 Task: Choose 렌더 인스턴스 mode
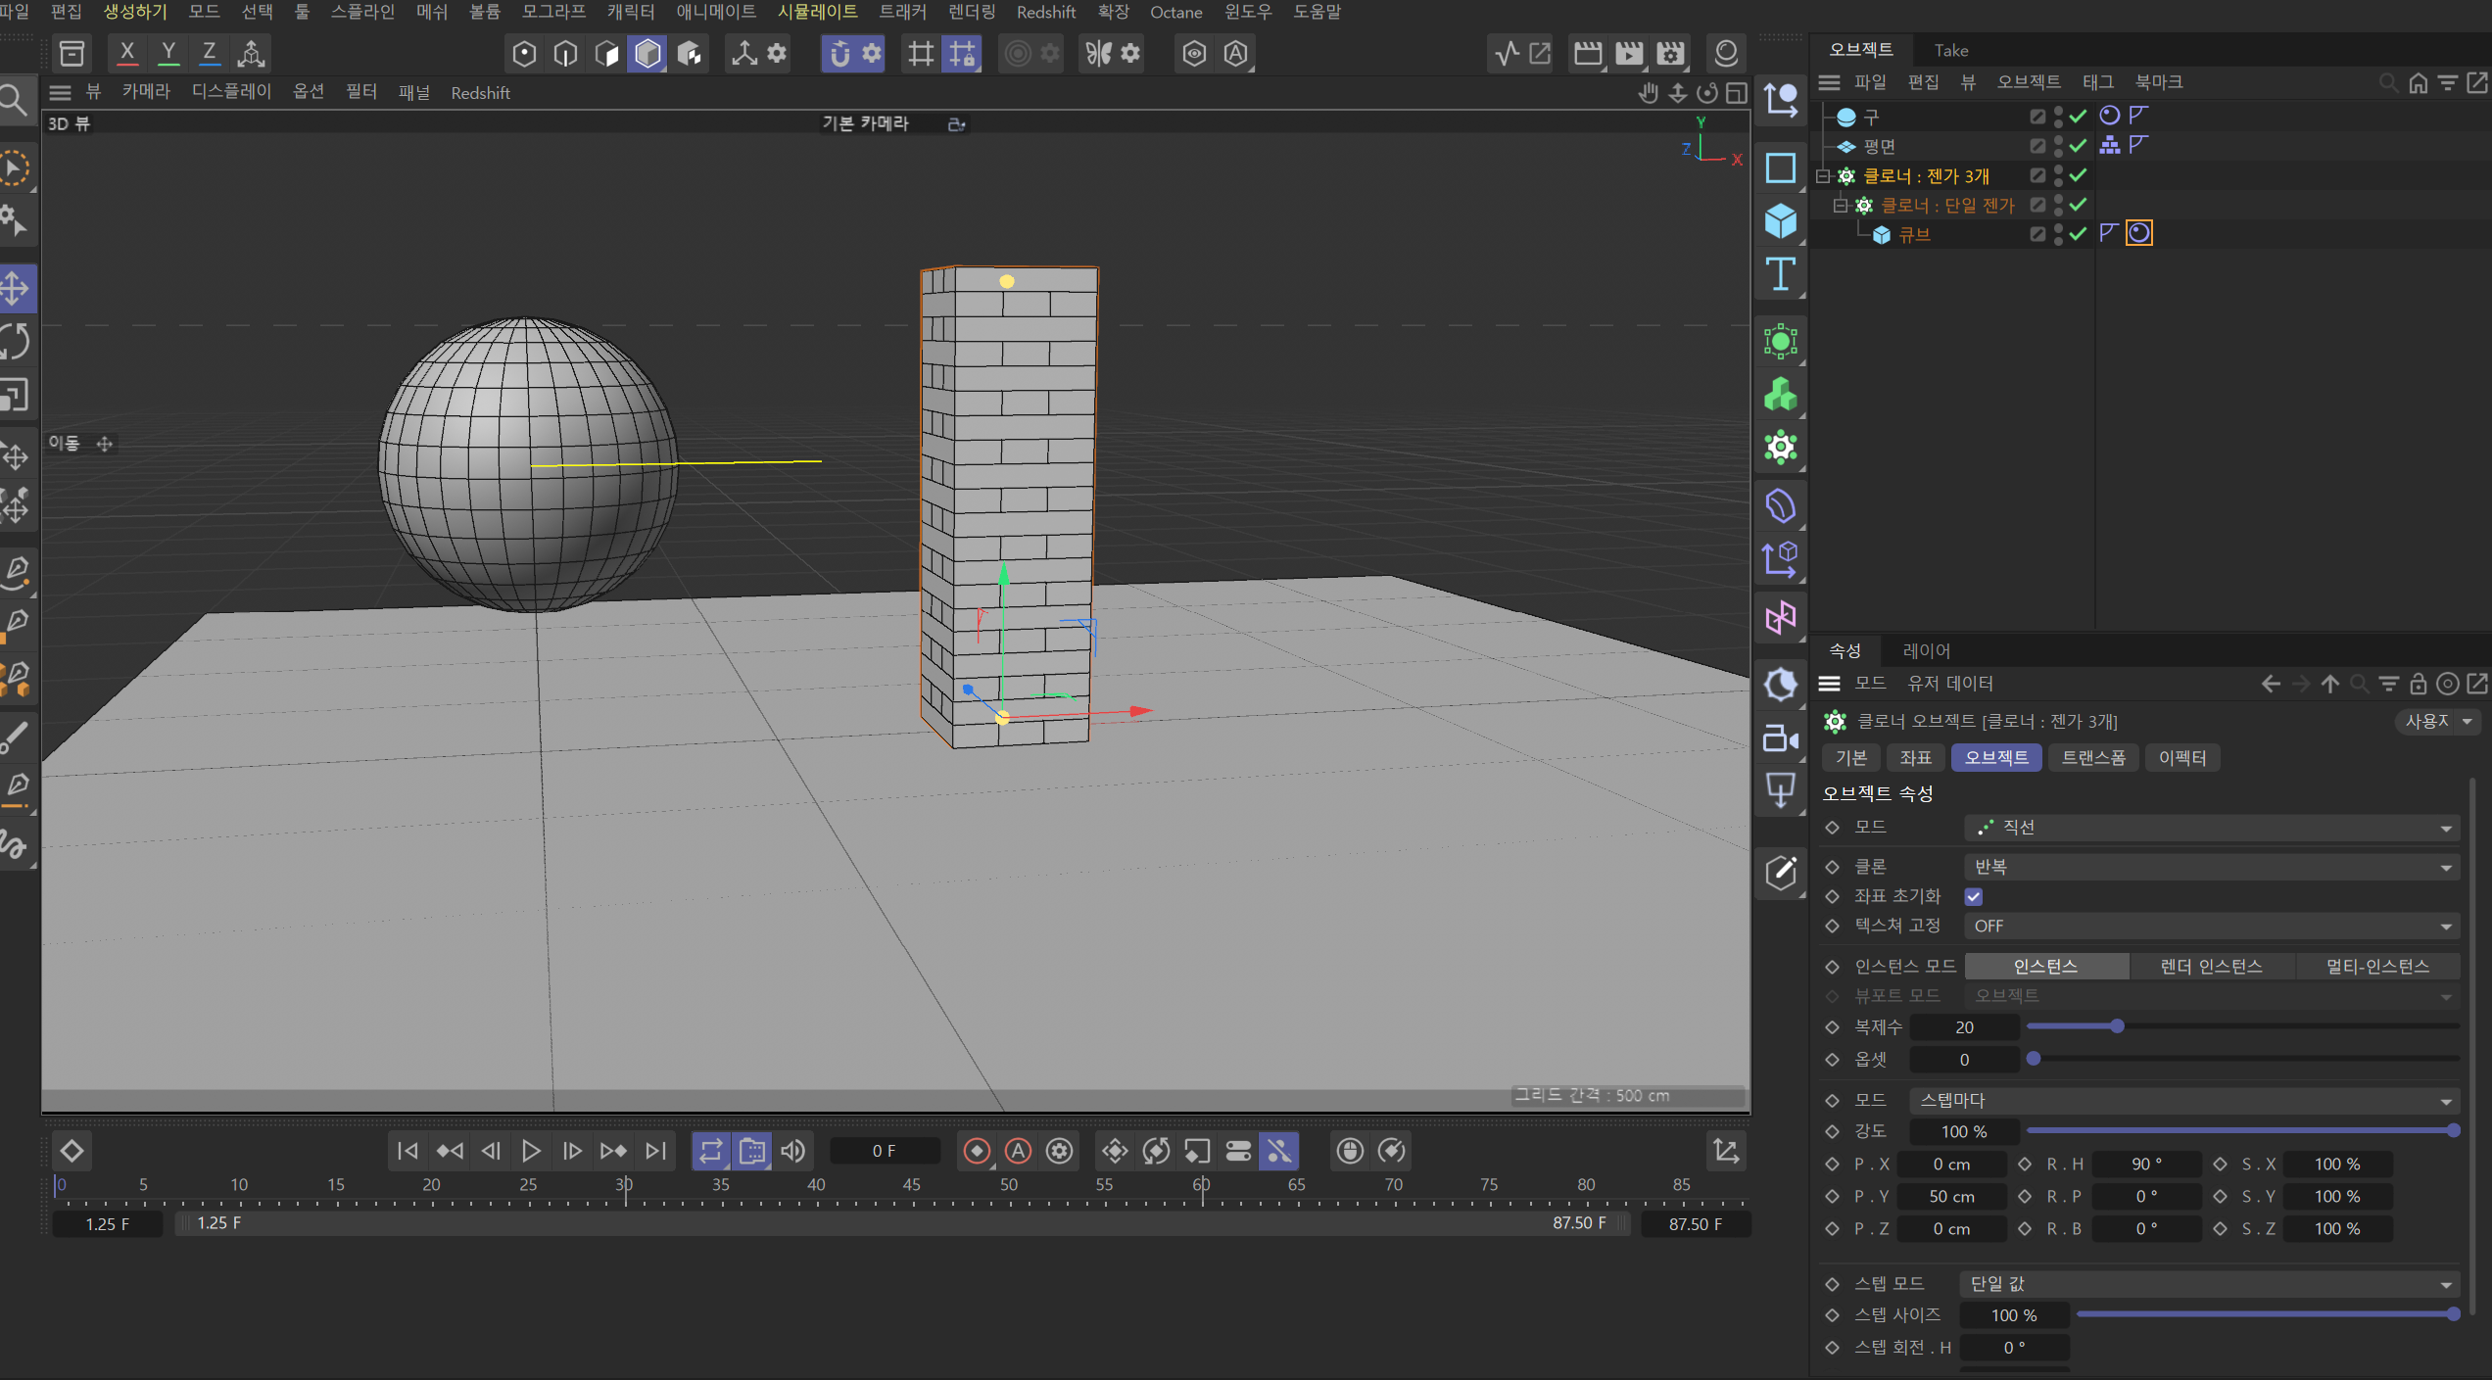[2211, 967]
